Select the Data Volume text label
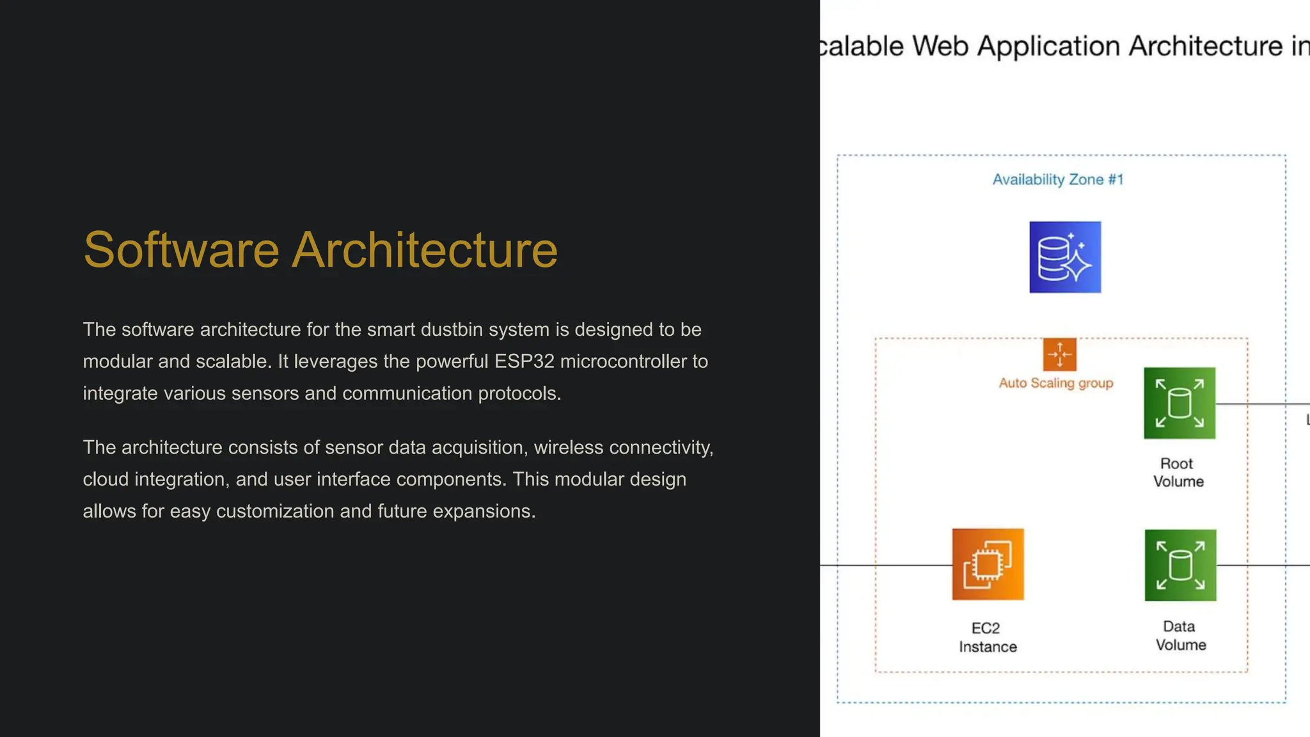Screen dimensions: 1310x737 click(x=1180, y=635)
